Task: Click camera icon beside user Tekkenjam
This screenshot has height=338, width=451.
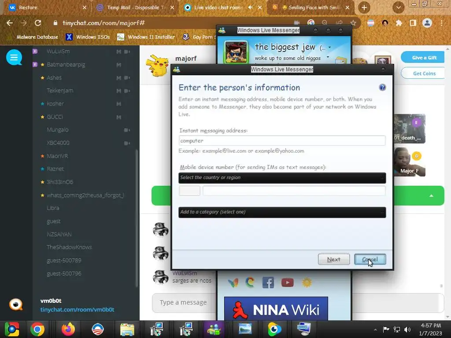Action: (x=127, y=91)
